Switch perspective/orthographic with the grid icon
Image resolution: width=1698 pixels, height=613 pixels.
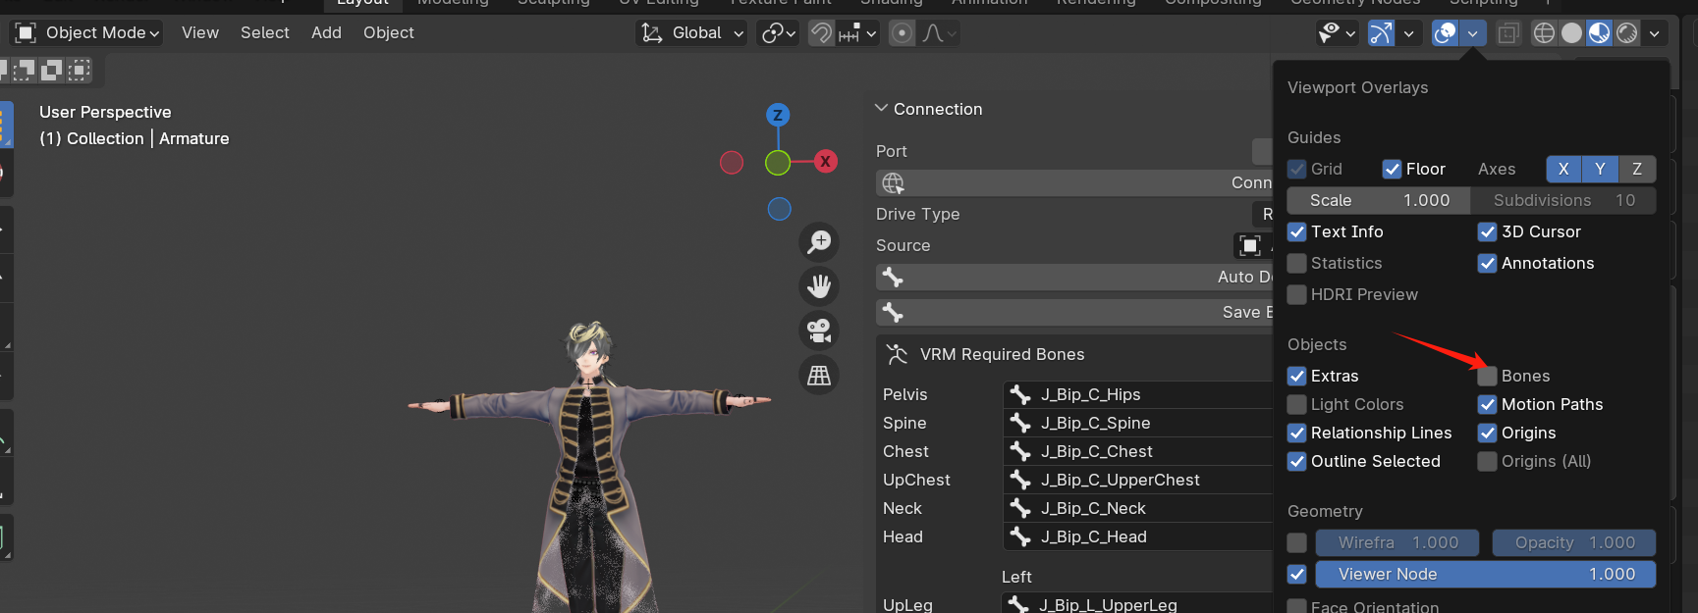[x=819, y=375]
